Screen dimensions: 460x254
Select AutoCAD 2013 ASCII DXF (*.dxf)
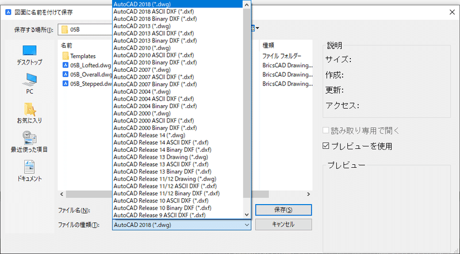coord(178,33)
